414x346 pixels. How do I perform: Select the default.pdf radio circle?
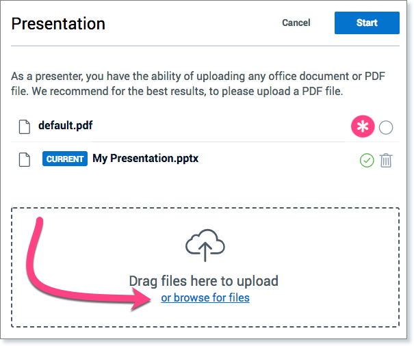pos(386,127)
